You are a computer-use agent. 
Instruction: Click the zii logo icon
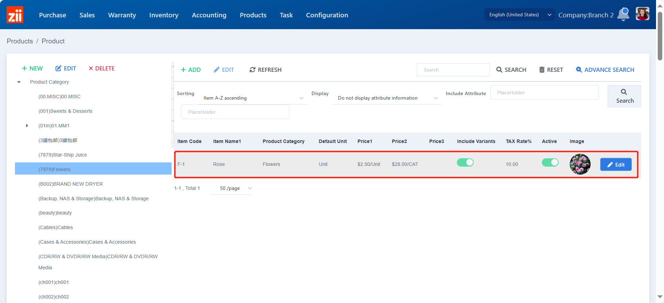coord(15,15)
